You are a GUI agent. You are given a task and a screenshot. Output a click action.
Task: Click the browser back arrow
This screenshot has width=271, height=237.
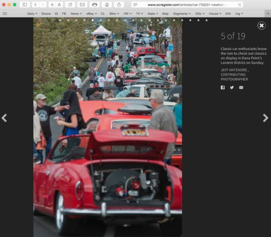click(x=35, y=5)
